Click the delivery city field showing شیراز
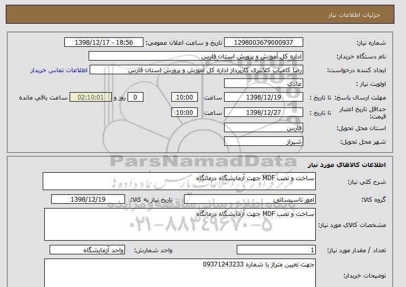406x287 pixels. pos(263,142)
